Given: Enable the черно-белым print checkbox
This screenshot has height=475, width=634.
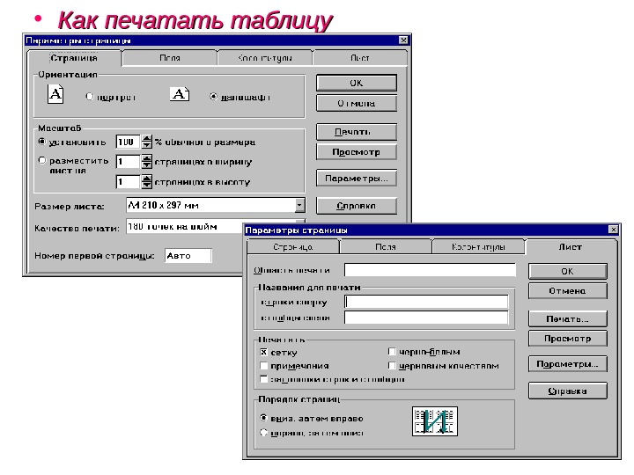Looking at the screenshot, I should (x=391, y=352).
